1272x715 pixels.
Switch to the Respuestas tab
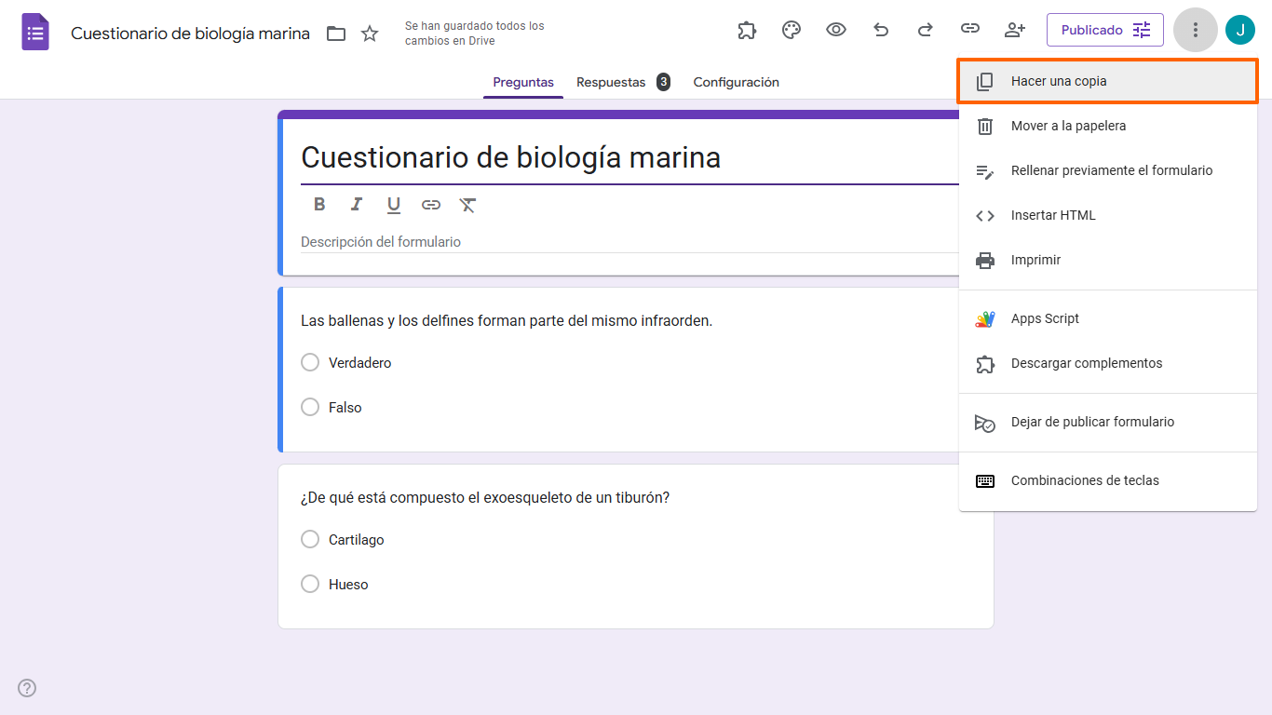tap(611, 82)
